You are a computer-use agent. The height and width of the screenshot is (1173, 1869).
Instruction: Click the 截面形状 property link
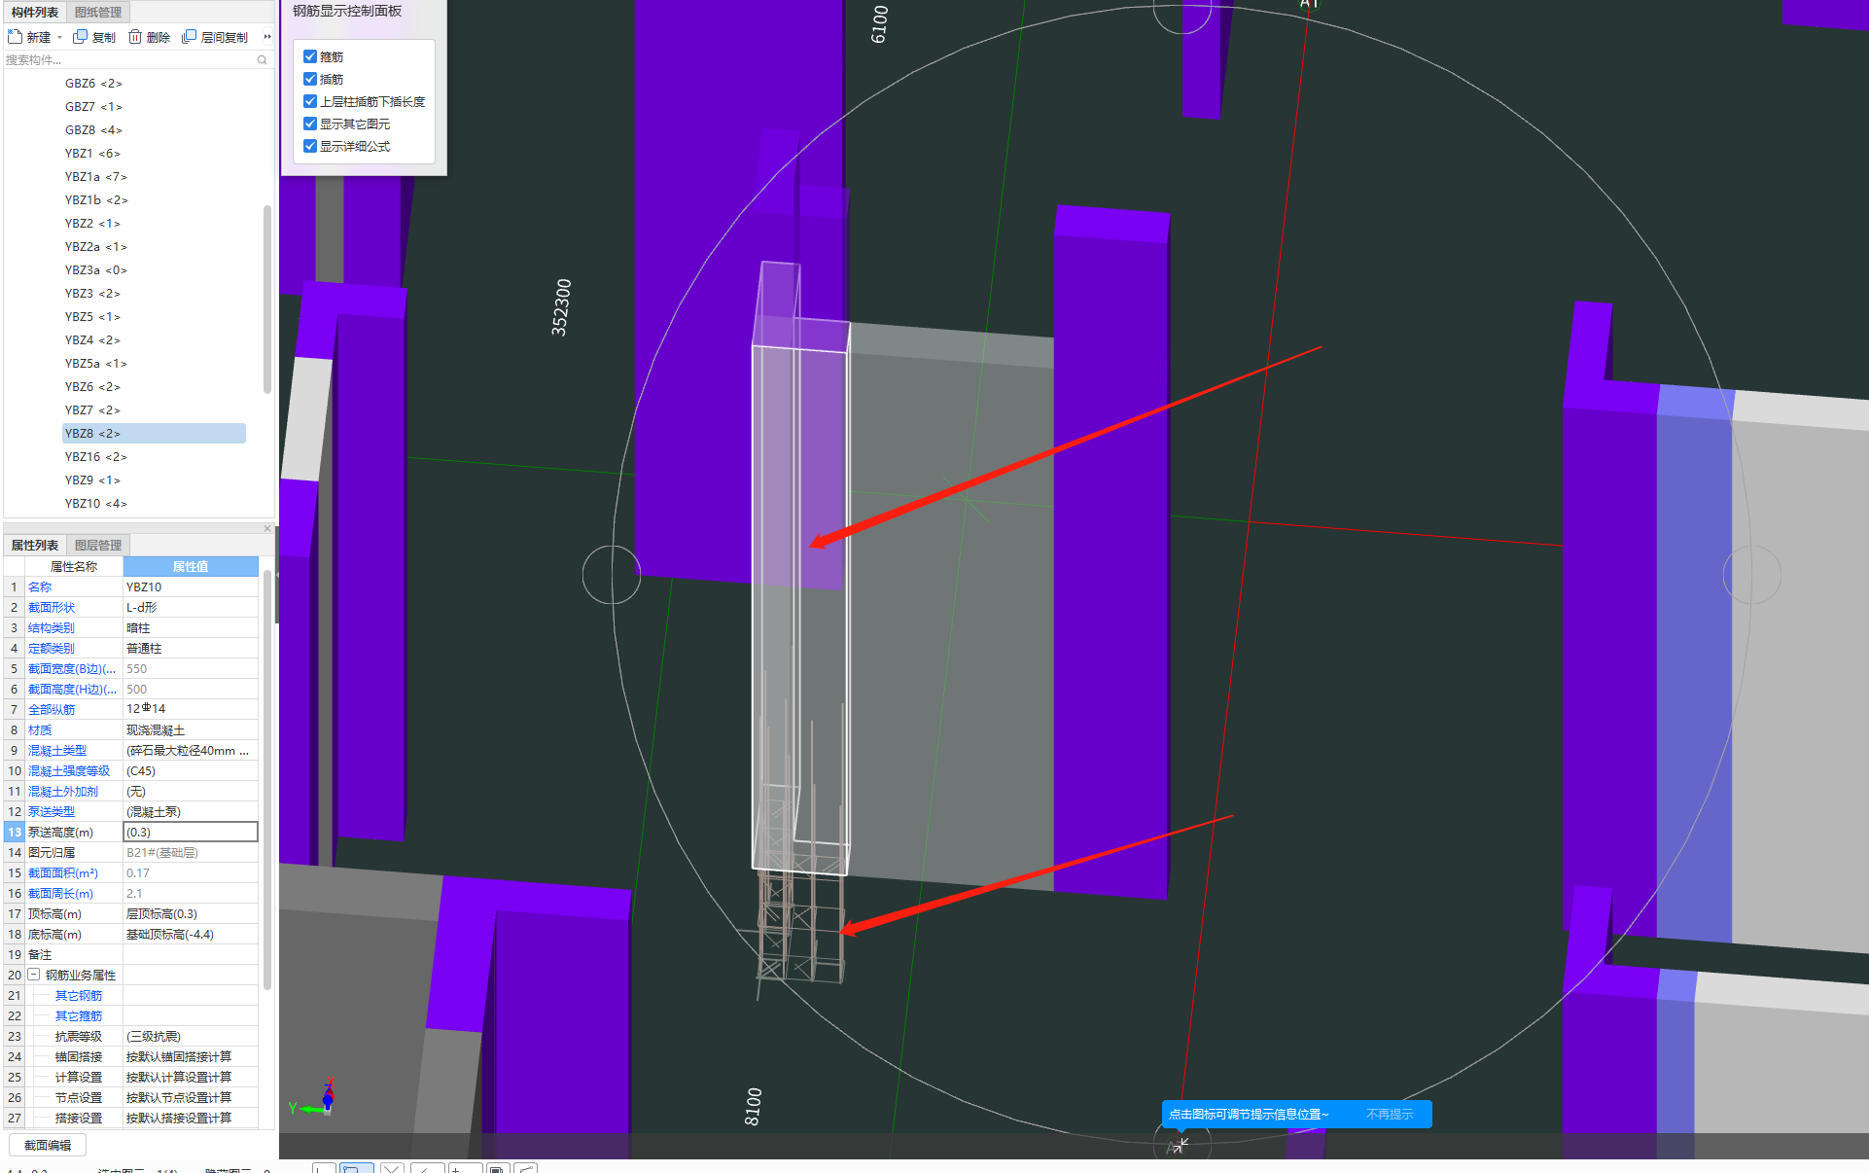pyautogui.click(x=52, y=608)
